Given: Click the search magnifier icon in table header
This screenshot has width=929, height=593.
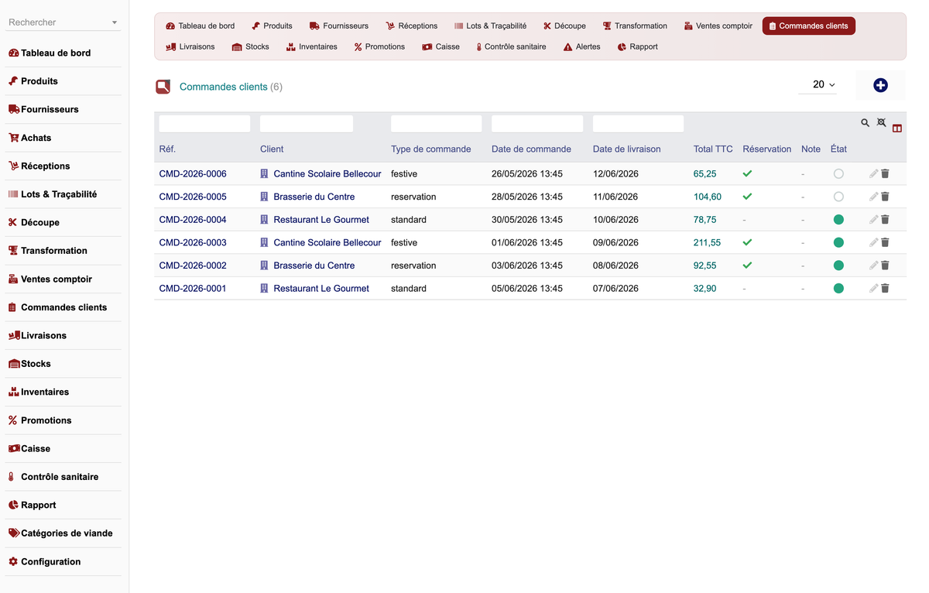Looking at the screenshot, I should (x=866, y=122).
